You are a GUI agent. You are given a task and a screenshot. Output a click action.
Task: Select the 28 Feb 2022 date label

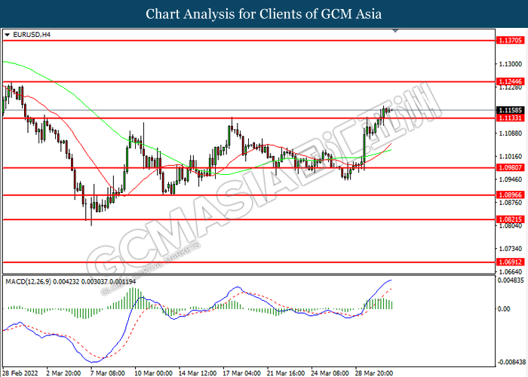(x=20, y=373)
